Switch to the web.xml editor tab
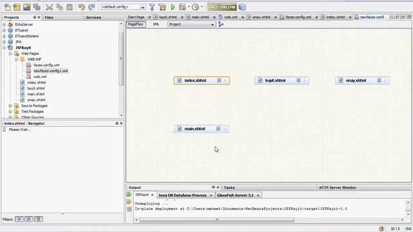The height and width of the screenshot is (232, 413). click(231, 17)
